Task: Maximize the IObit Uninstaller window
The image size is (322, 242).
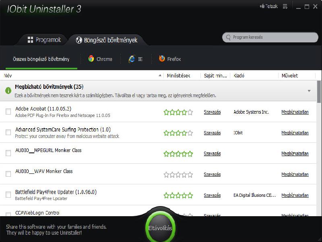Action: pyautogui.click(x=307, y=7)
